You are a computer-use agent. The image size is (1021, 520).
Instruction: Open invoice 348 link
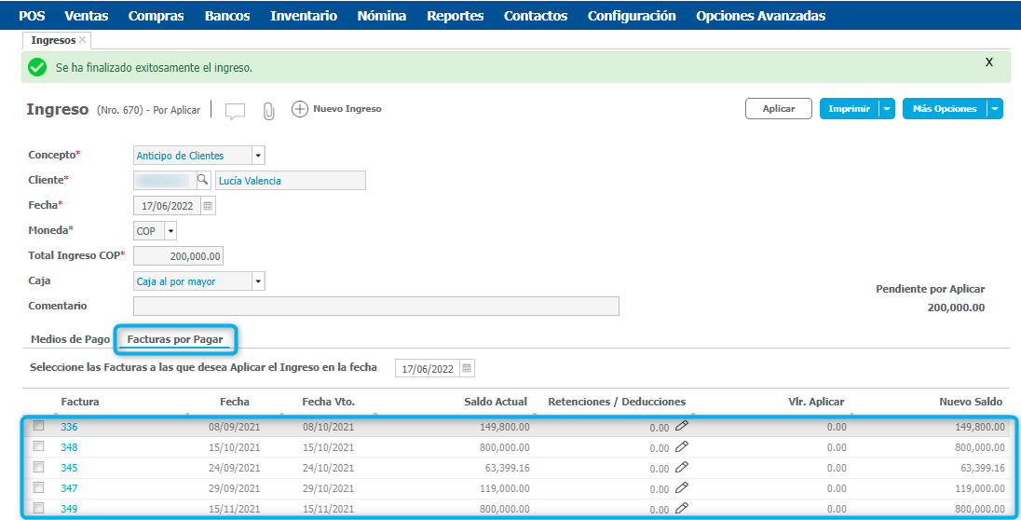click(69, 447)
